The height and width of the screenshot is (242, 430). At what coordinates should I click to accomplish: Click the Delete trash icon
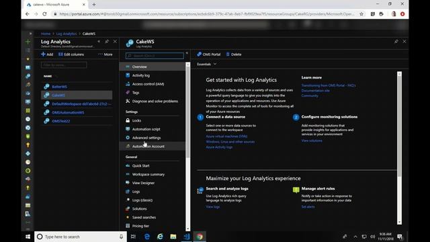(x=228, y=54)
